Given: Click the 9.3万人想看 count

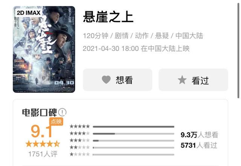Looking at the screenshot, I should [199, 135].
